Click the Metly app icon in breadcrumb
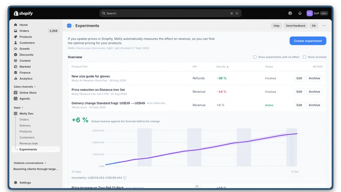Screen dimensions: 341x192 69,26
